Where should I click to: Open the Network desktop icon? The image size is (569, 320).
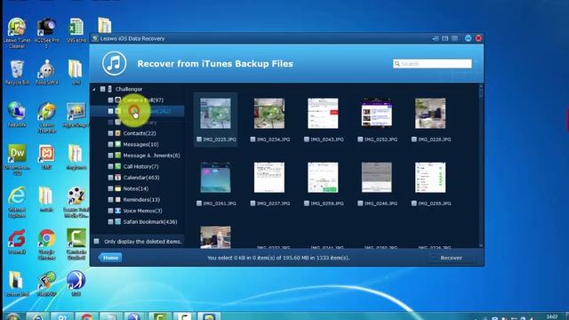click(x=17, y=115)
